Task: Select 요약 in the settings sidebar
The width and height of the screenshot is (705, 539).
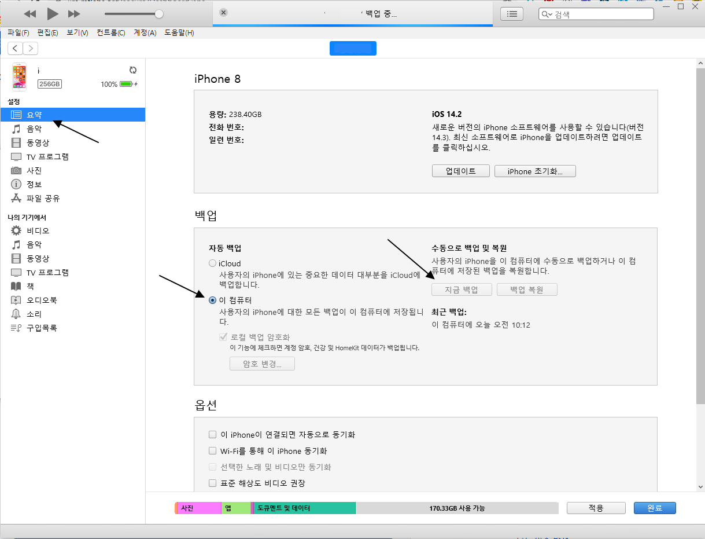Action: click(73, 115)
